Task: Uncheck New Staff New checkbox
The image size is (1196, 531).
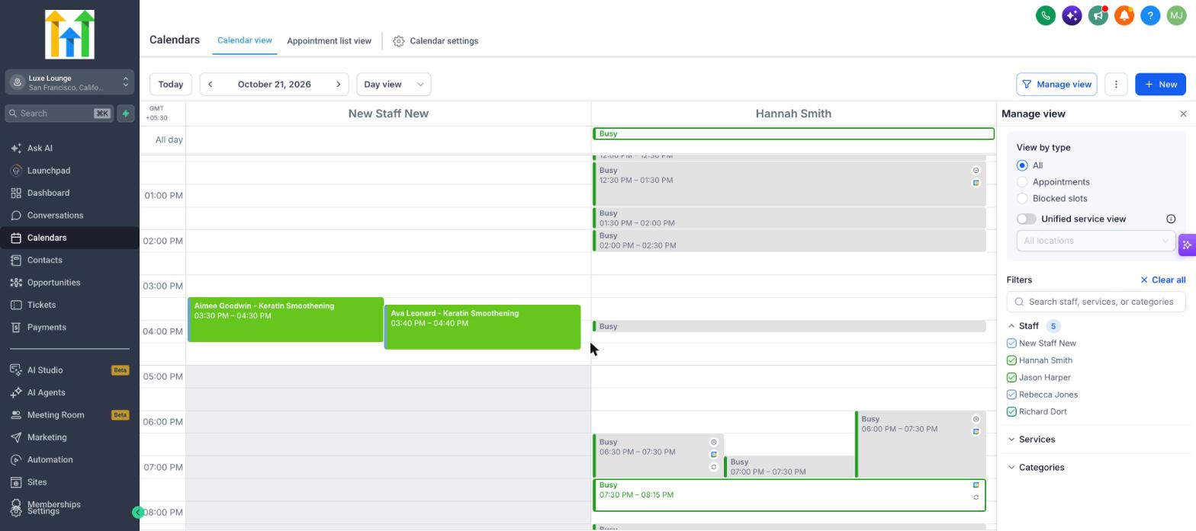Action: tap(1011, 344)
